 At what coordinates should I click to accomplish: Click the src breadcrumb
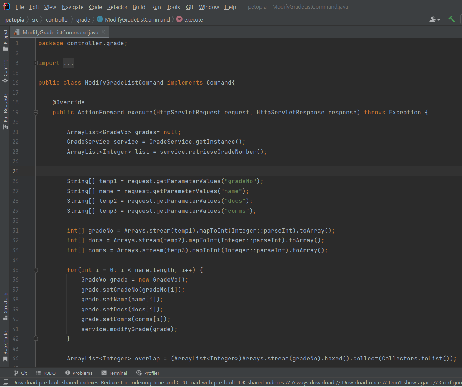35,19
